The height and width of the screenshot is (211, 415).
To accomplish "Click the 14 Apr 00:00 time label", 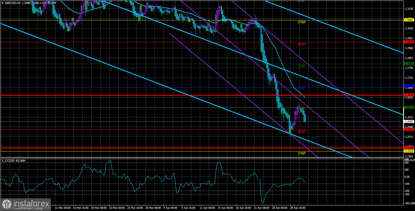I will pyautogui.click(x=225, y=208).
